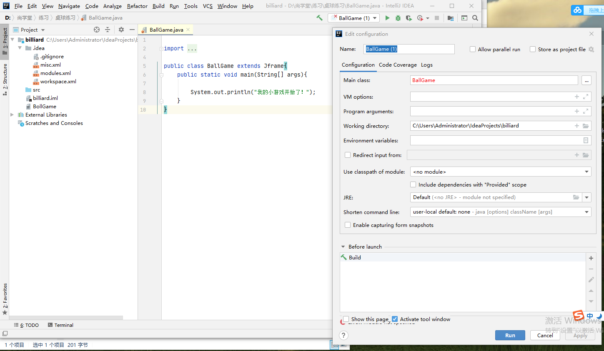Enable capturing form snapshots checkbox
The height and width of the screenshot is (351, 604).
pos(348,225)
